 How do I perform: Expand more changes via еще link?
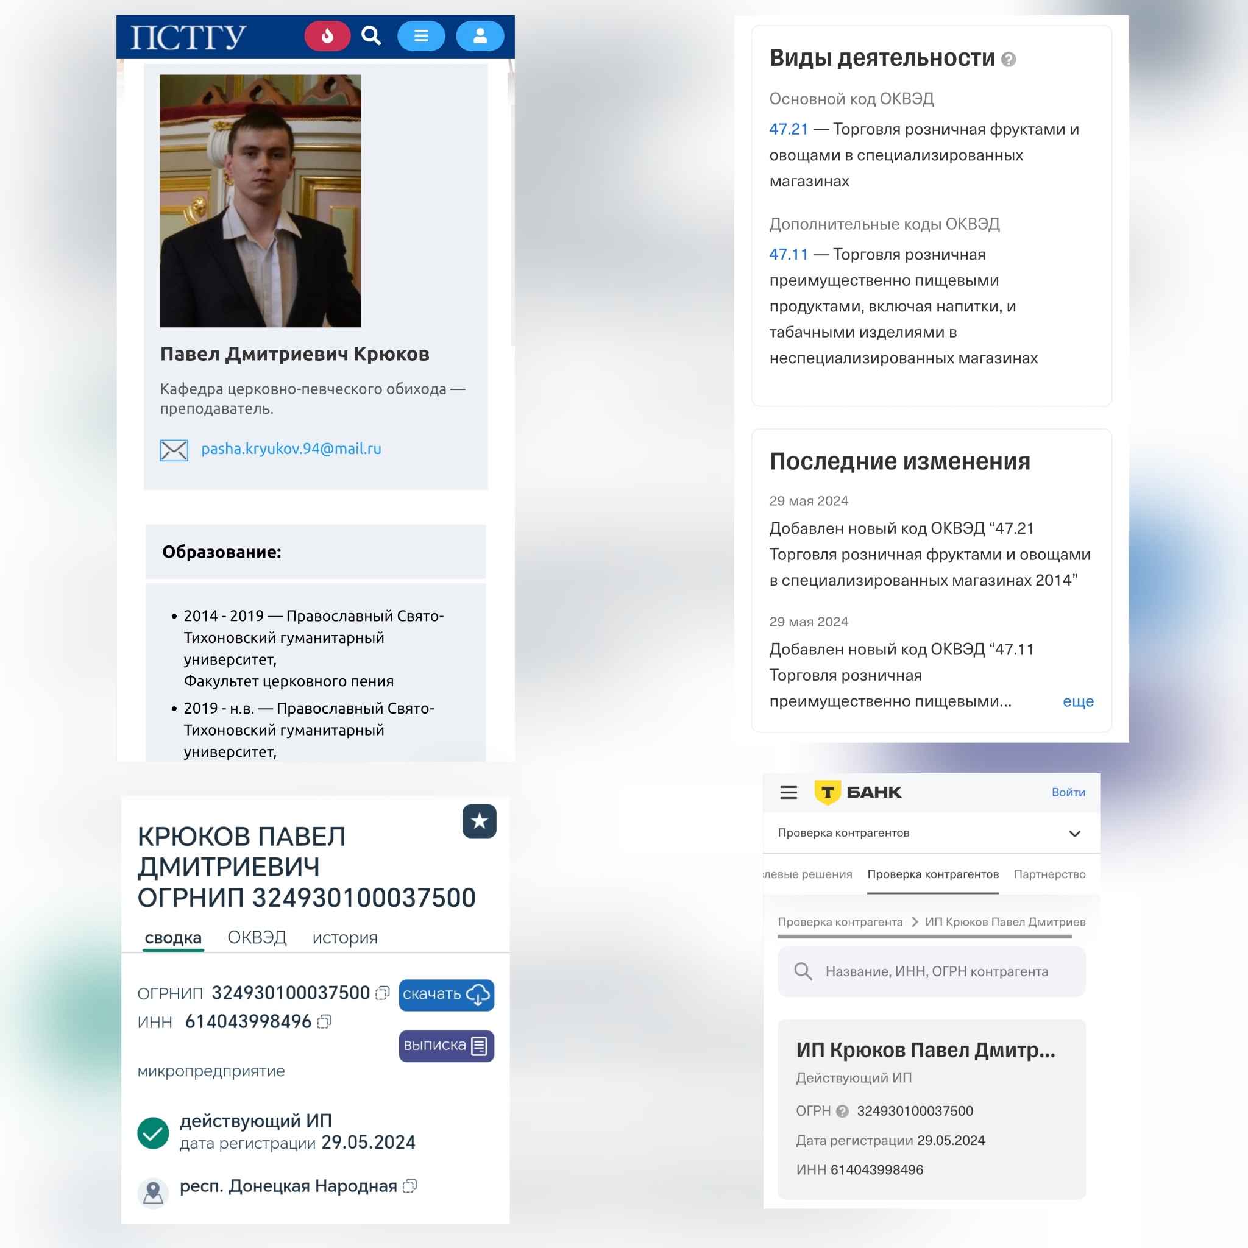pos(1078,701)
